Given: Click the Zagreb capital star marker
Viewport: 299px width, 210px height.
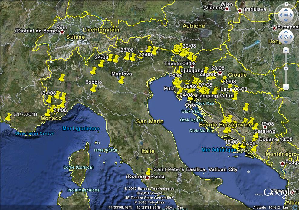Looking at the screenshot, I should 220,73.
